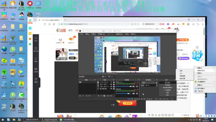Mute the desktop audio speaker icon in OBS mixer

click(134, 94)
